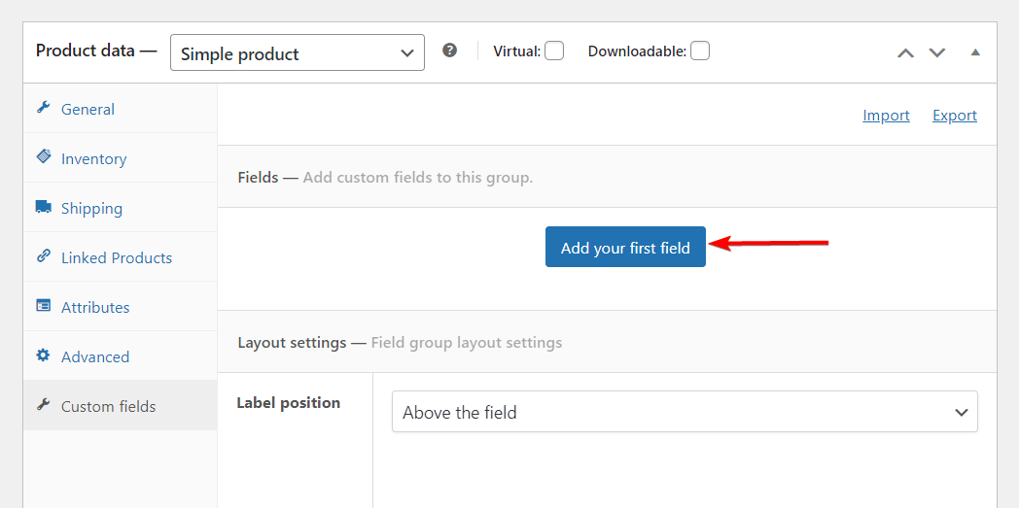1019x508 pixels.
Task: Open the Simple product type dropdown
Action: [x=298, y=52]
